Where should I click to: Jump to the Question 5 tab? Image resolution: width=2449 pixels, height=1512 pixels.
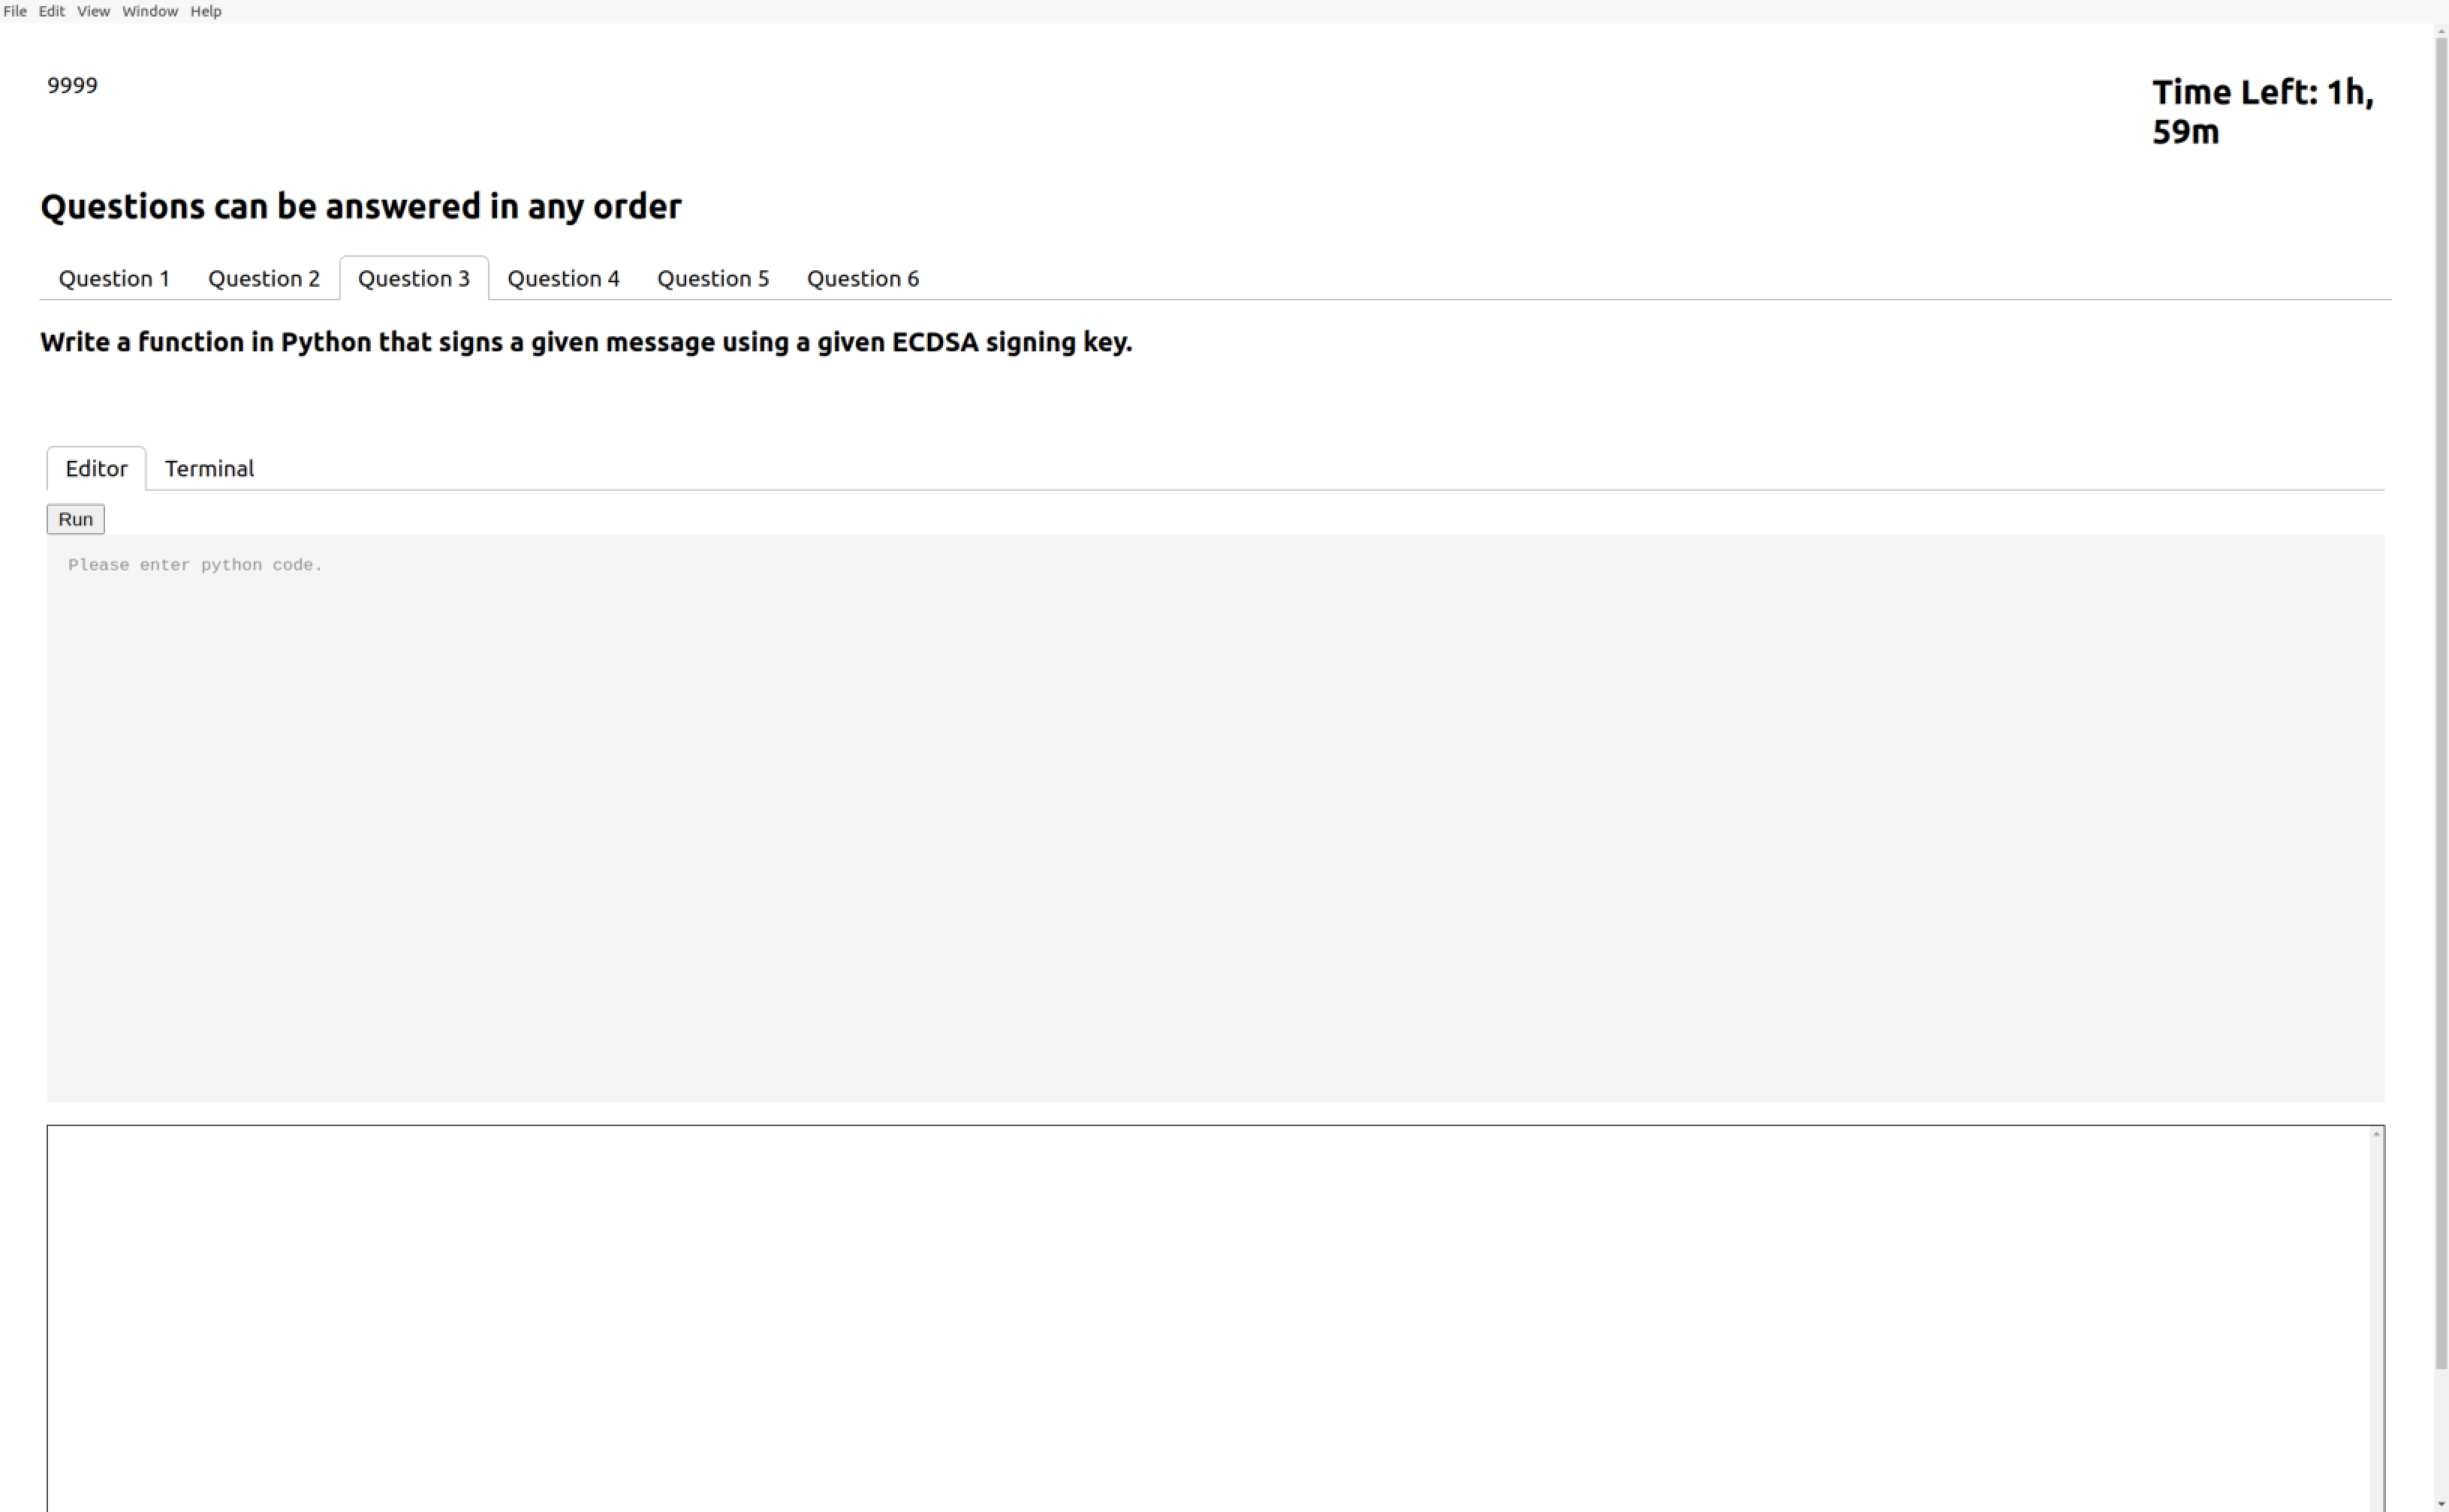coord(713,278)
